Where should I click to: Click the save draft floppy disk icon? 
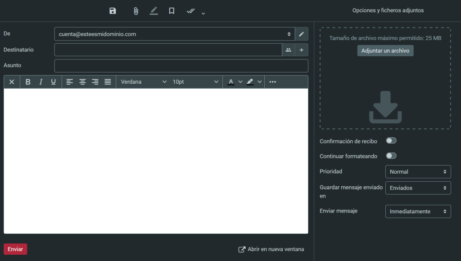point(113,11)
